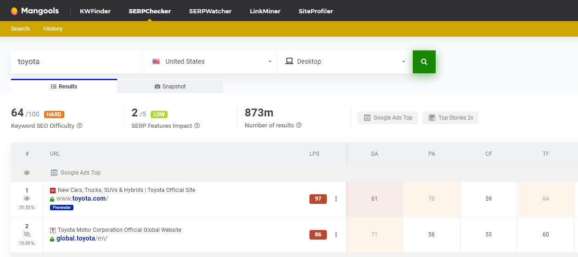This screenshot has width=578, height=257.
Task: Click the ad icon in Google Ads Top row
Action: pyautogui.click(x=54, y=173)
